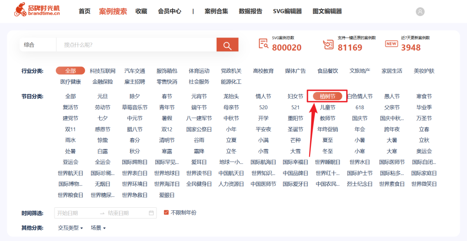Choose the 体育运动 industry

point(199,71)
